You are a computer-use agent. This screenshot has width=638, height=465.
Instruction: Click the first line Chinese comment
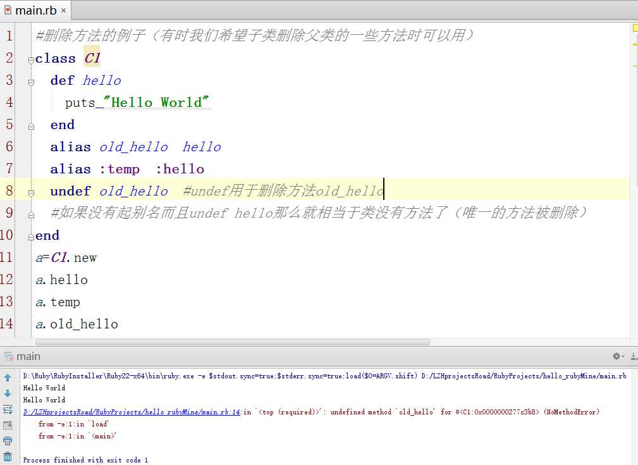click(255, 35)
